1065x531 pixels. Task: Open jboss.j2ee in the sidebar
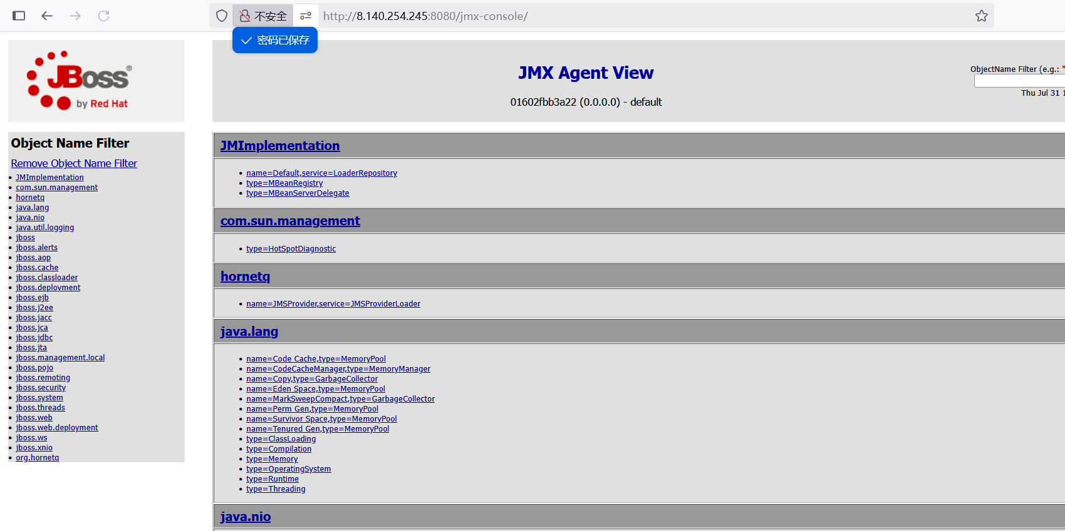[34, 308]
